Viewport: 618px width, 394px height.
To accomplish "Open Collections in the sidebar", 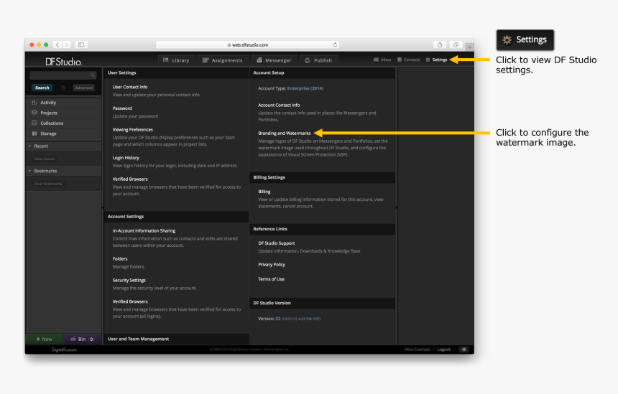I will coord(63,123).
